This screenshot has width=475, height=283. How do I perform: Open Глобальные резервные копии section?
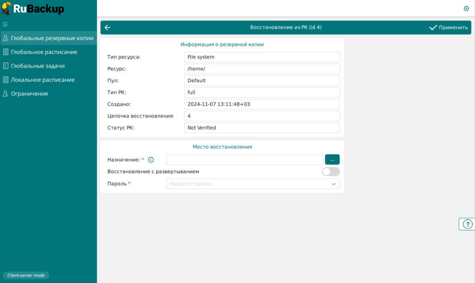click(52, 38)
